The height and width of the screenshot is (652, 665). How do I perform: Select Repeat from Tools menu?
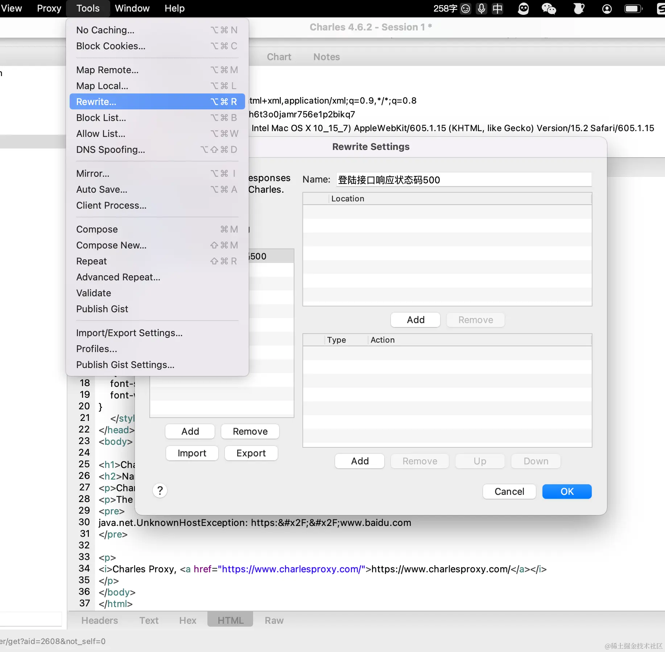point(157,261)
